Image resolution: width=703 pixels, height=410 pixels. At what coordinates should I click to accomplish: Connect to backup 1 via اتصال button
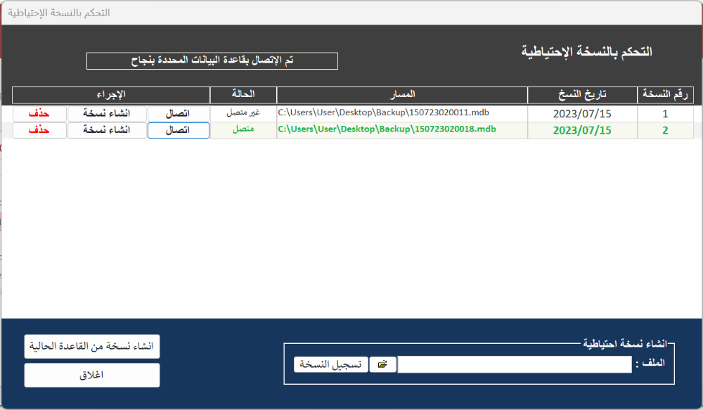pos(179,113)
